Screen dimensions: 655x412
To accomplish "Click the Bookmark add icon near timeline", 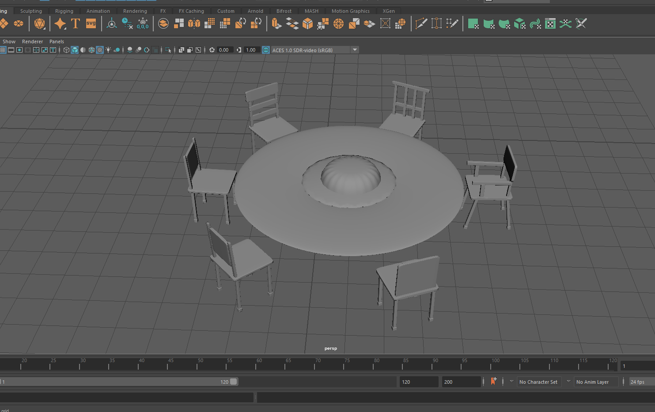I will [x=493, y=382].
